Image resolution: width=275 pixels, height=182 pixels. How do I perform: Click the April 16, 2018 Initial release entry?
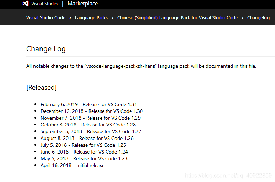coord(72,166)
